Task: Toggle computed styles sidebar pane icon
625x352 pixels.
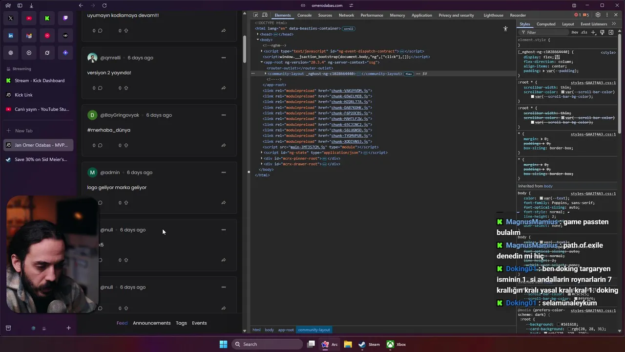Action: [611, 32]
